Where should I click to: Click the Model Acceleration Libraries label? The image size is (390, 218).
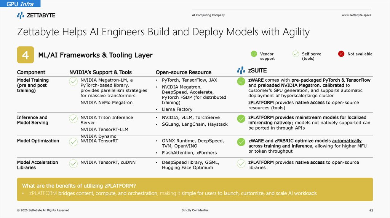click(38, 165)
